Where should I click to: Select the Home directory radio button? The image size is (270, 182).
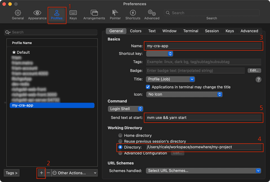coord(120,135)
